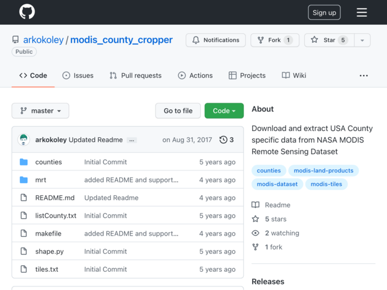Open the mrt folder icon

pos(24,180)
